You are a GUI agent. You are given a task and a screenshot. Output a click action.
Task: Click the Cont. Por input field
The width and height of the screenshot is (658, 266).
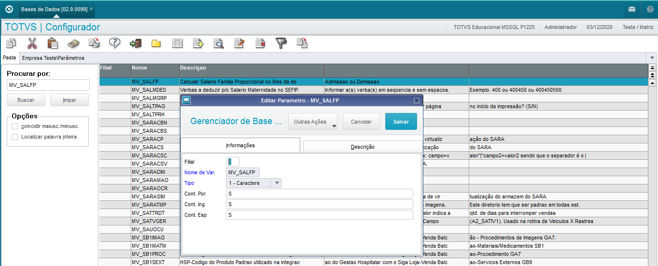pyautogui.click(x=320, y=194)
